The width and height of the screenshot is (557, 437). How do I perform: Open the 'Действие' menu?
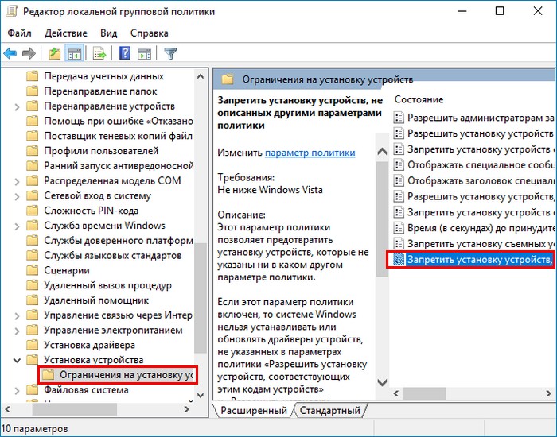(65, 33)
